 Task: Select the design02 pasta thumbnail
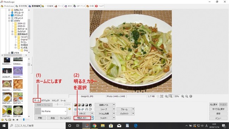(x=7, y=84)
